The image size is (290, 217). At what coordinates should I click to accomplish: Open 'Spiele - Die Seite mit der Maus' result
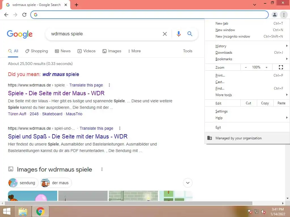click(56, 93)
